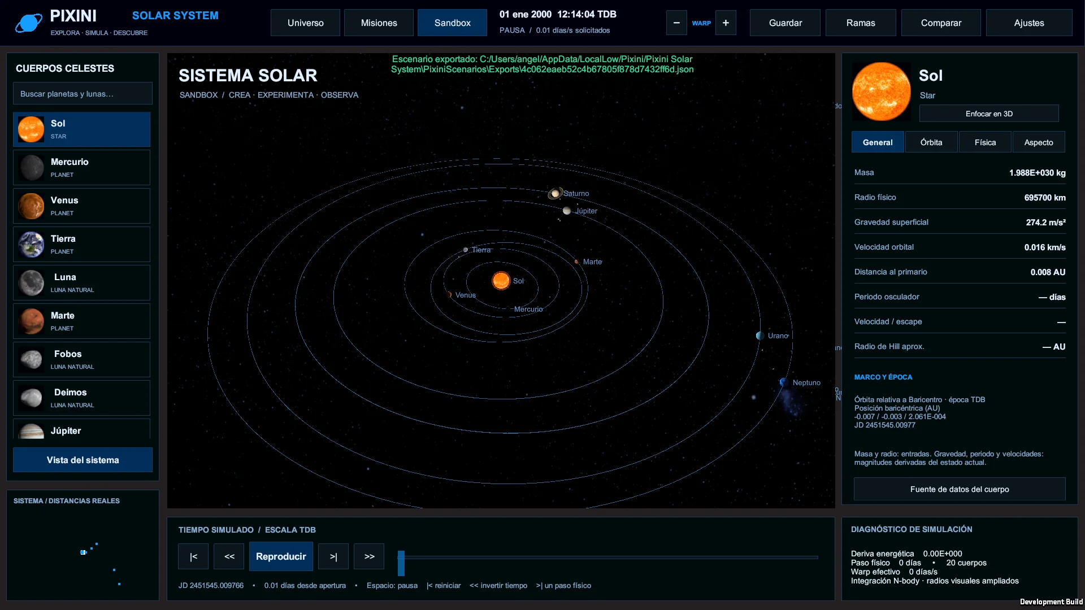The height and width of the screenshot is (610, 1085).
Task: Select the Marte planet icon in list
Action: [x=31, y=321]
